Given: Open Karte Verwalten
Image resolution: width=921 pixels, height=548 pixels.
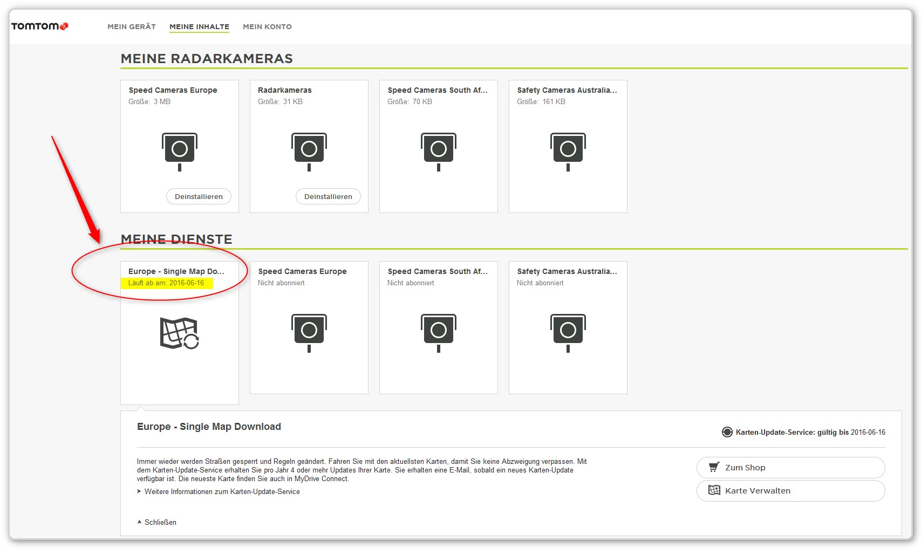Looking at the screenshot, I should (790, 490).
